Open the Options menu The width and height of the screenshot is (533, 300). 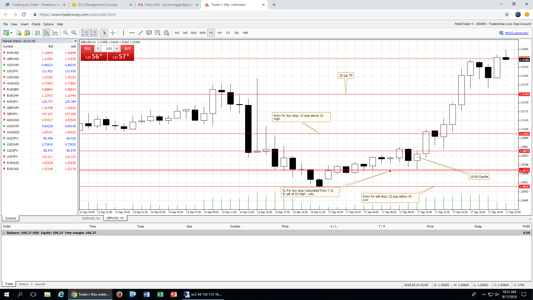pos(49,24)
